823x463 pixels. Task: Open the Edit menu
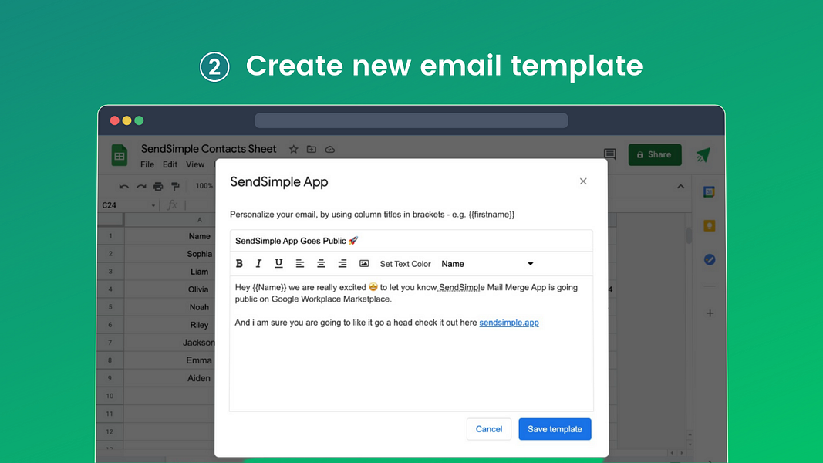tap(169, 164)
